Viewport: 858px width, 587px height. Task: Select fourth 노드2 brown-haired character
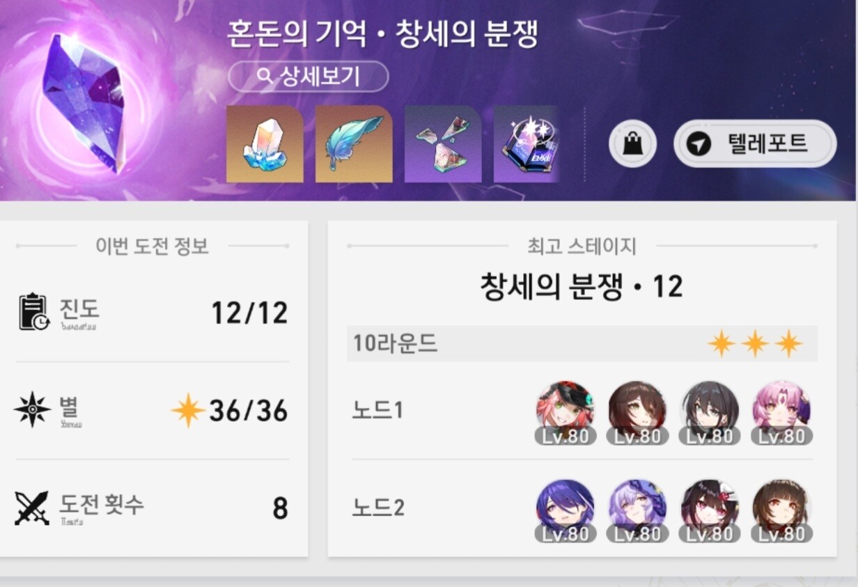[781, 510]
